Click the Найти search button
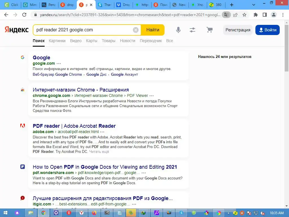The width and height of the screenshot is (289, 217). click(x=153, y=30)
